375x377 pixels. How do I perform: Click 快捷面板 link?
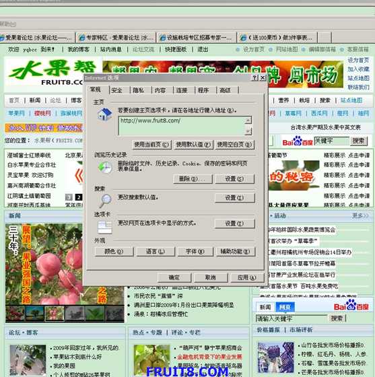pos(176,50)
